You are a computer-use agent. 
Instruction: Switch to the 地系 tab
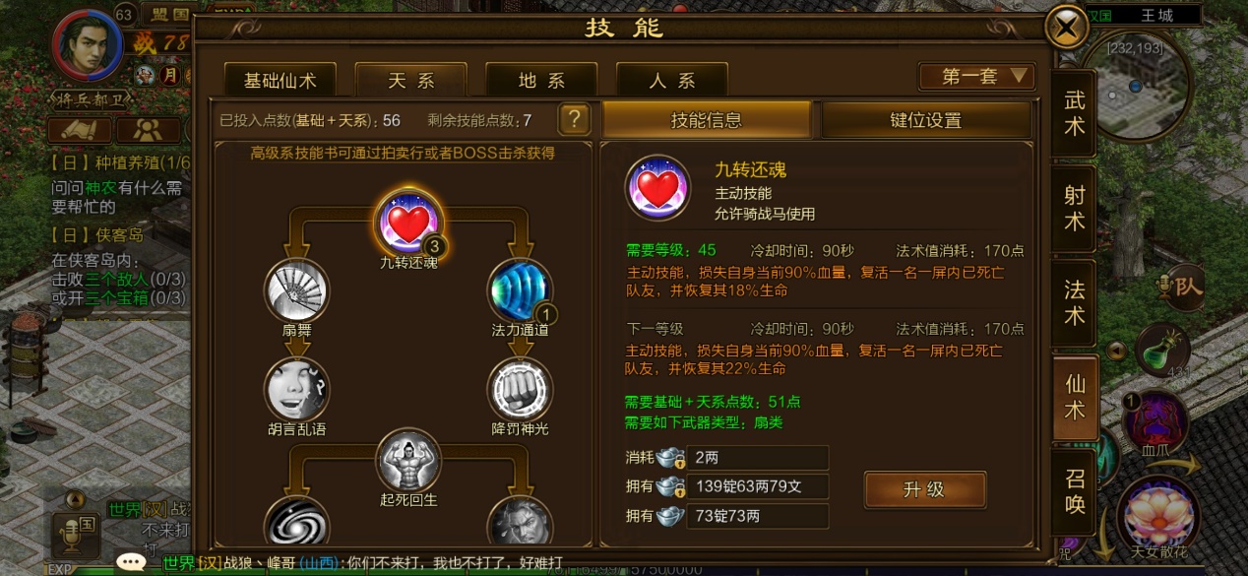click(x=541, y=81)
